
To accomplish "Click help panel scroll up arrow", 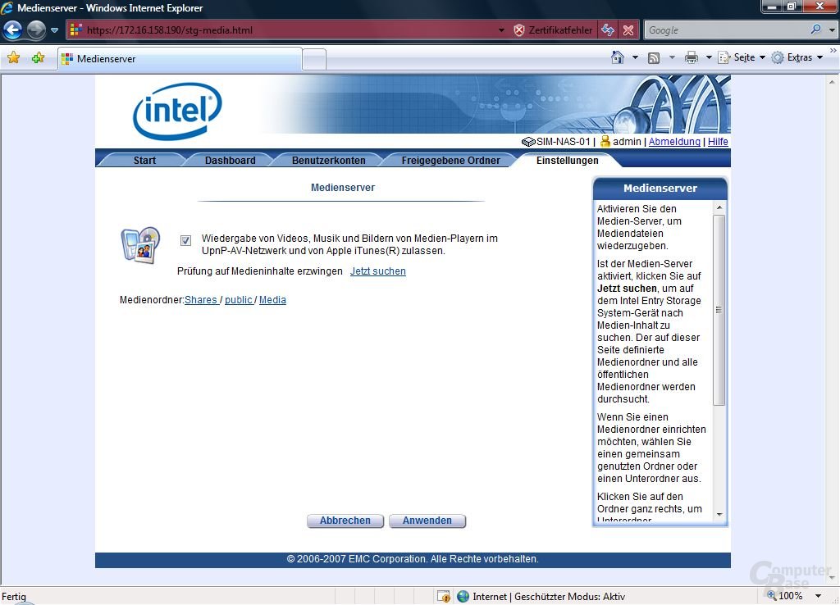I will 719,207.
